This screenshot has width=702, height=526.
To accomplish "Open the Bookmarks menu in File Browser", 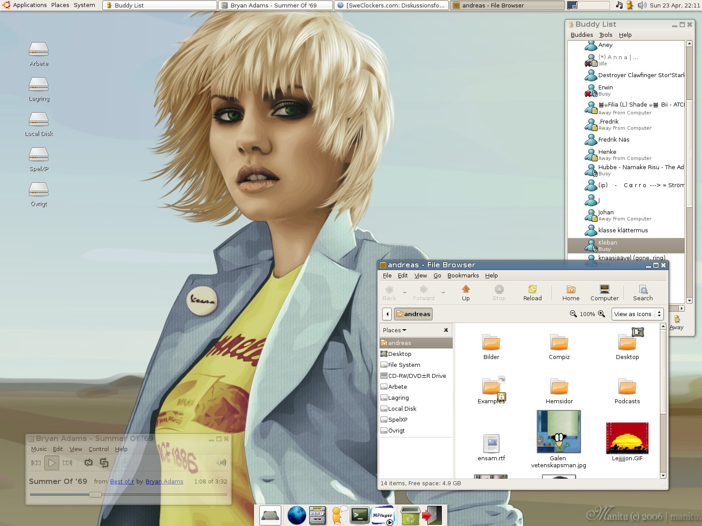I will (463, 275).
